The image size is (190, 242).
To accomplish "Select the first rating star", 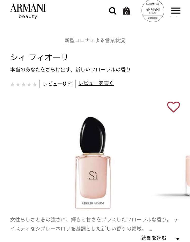I will coord(12,84).
